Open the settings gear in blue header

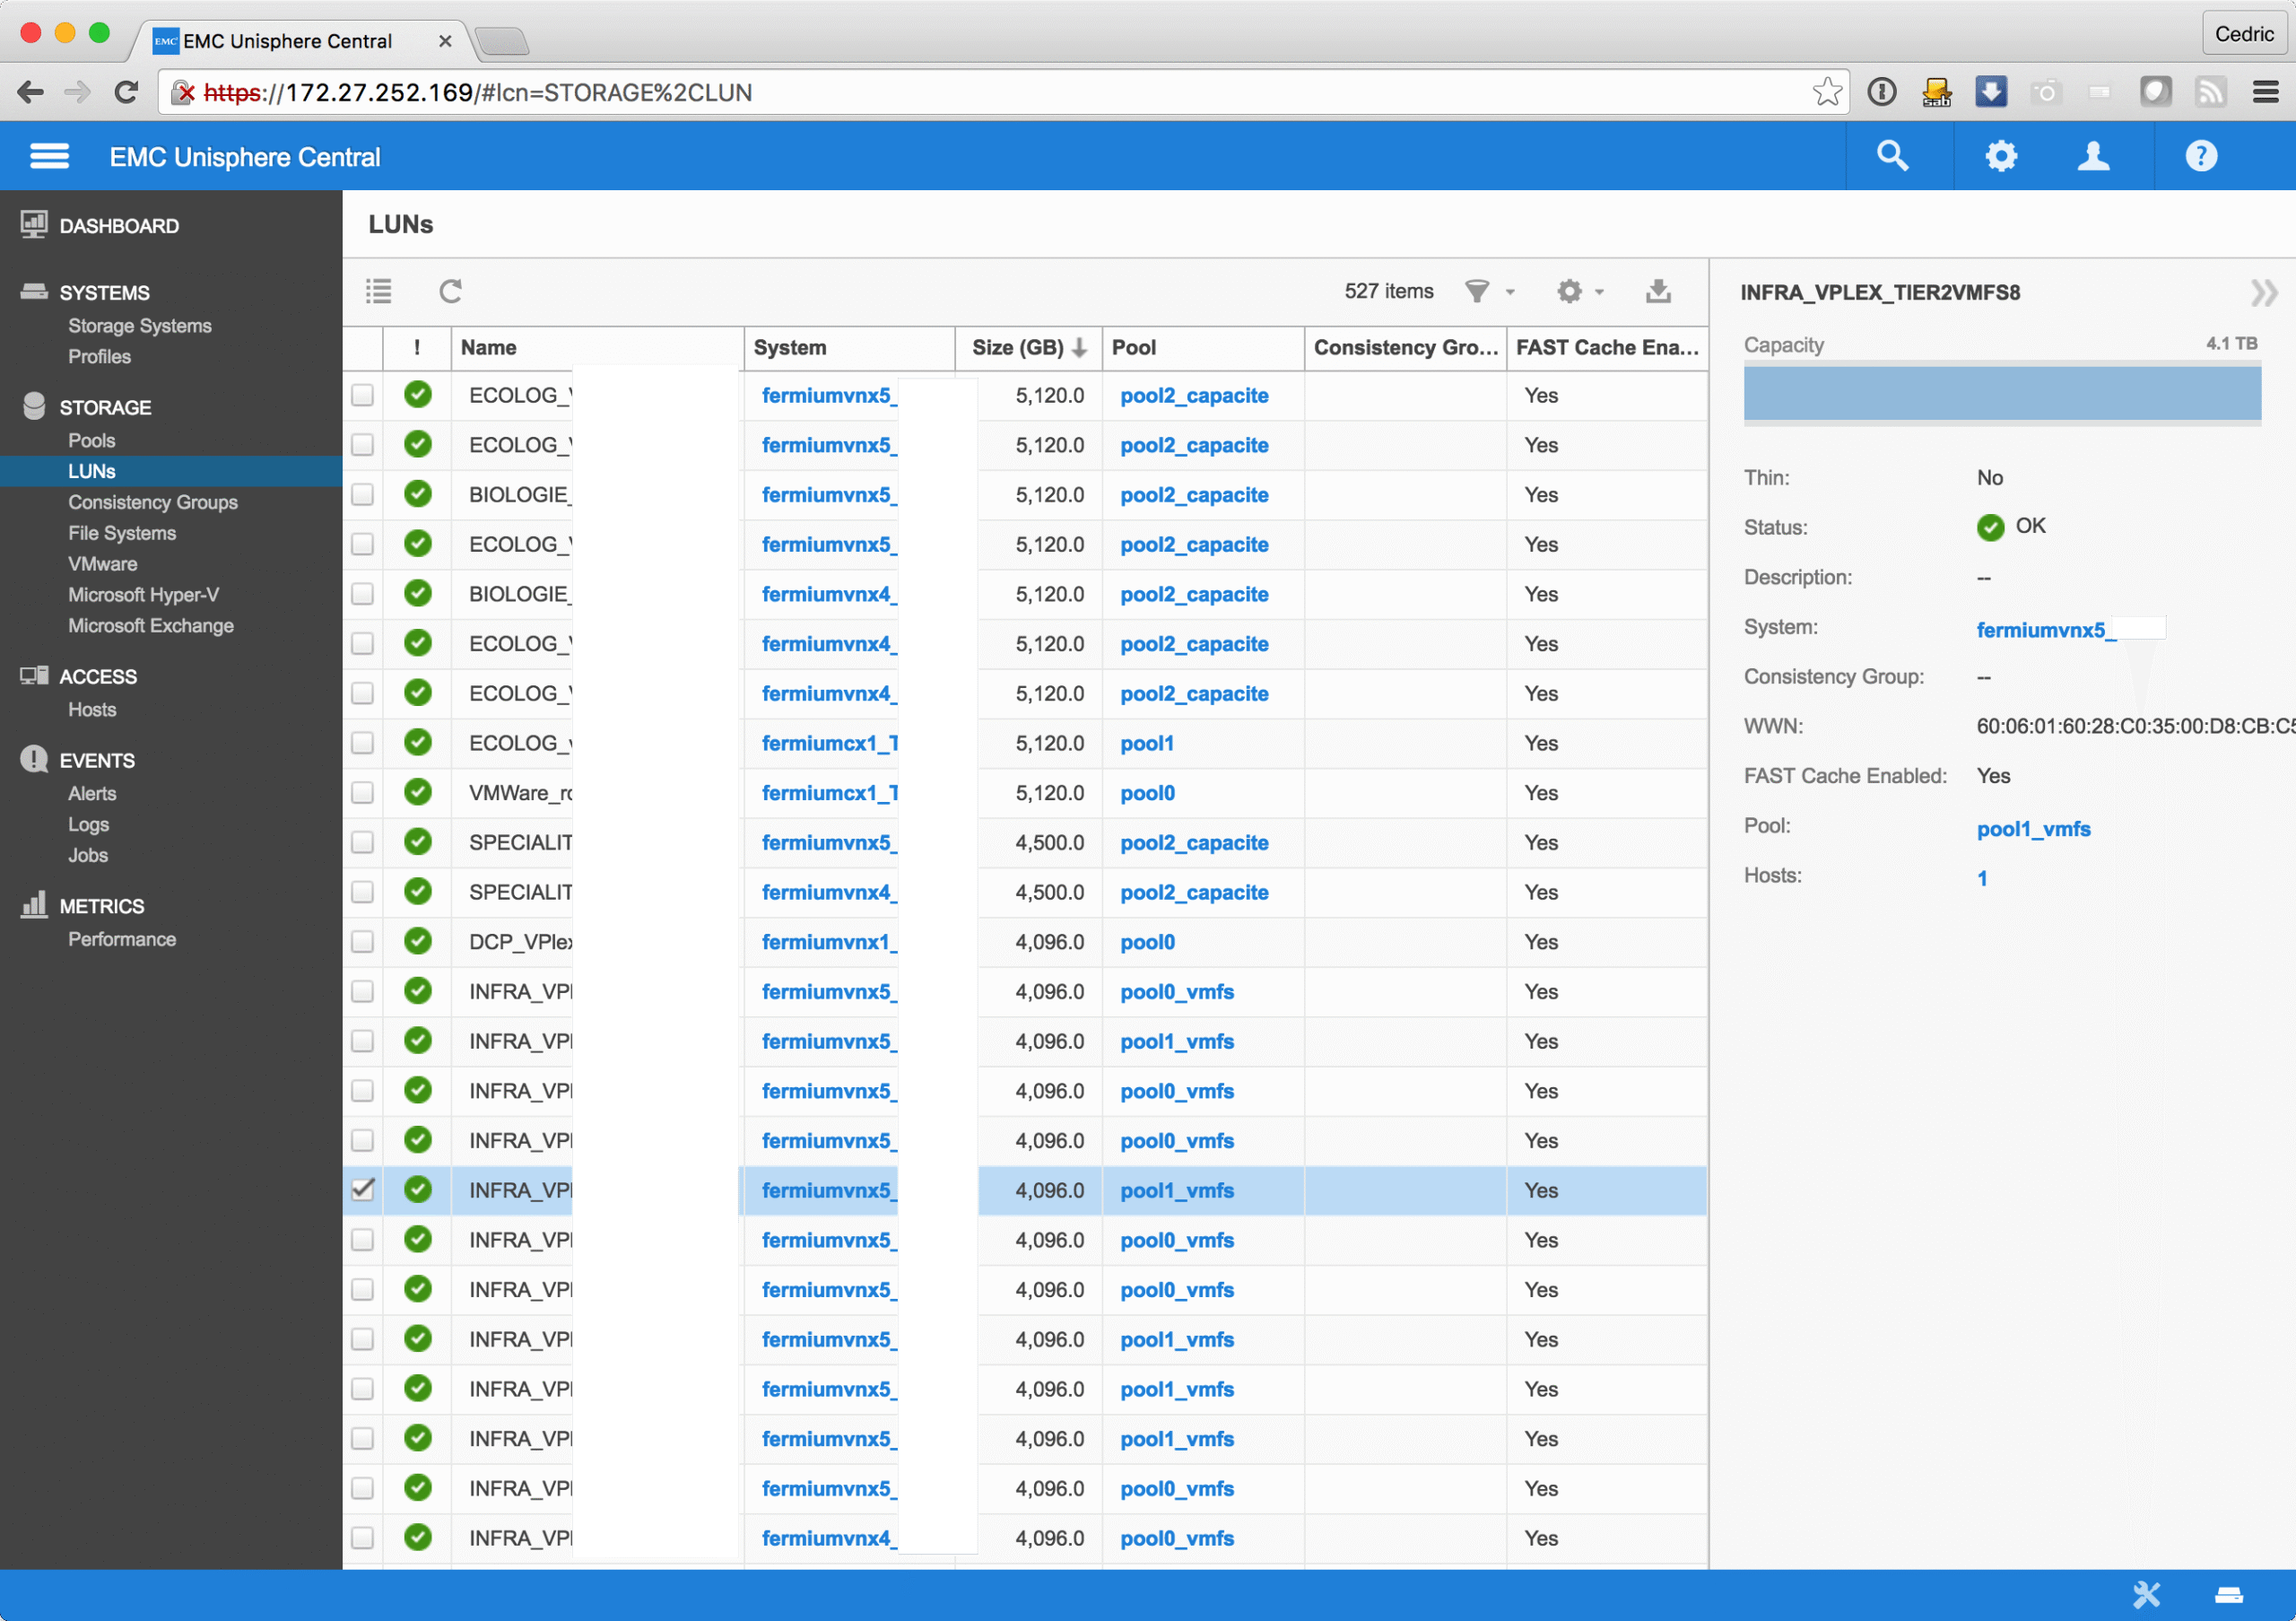pos(2000,156)
